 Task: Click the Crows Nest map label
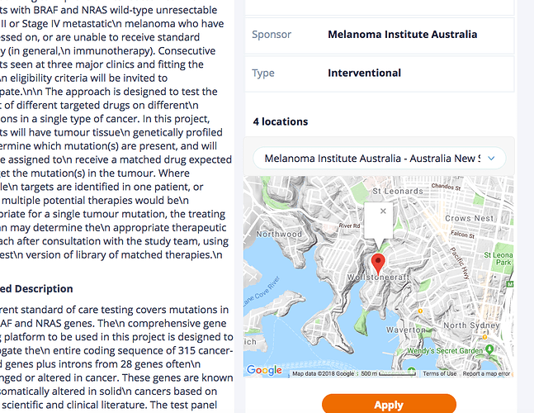pos(469,218)
